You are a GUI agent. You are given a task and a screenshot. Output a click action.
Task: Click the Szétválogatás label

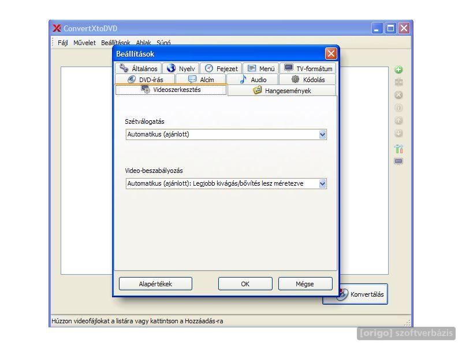tap(144, 121)
